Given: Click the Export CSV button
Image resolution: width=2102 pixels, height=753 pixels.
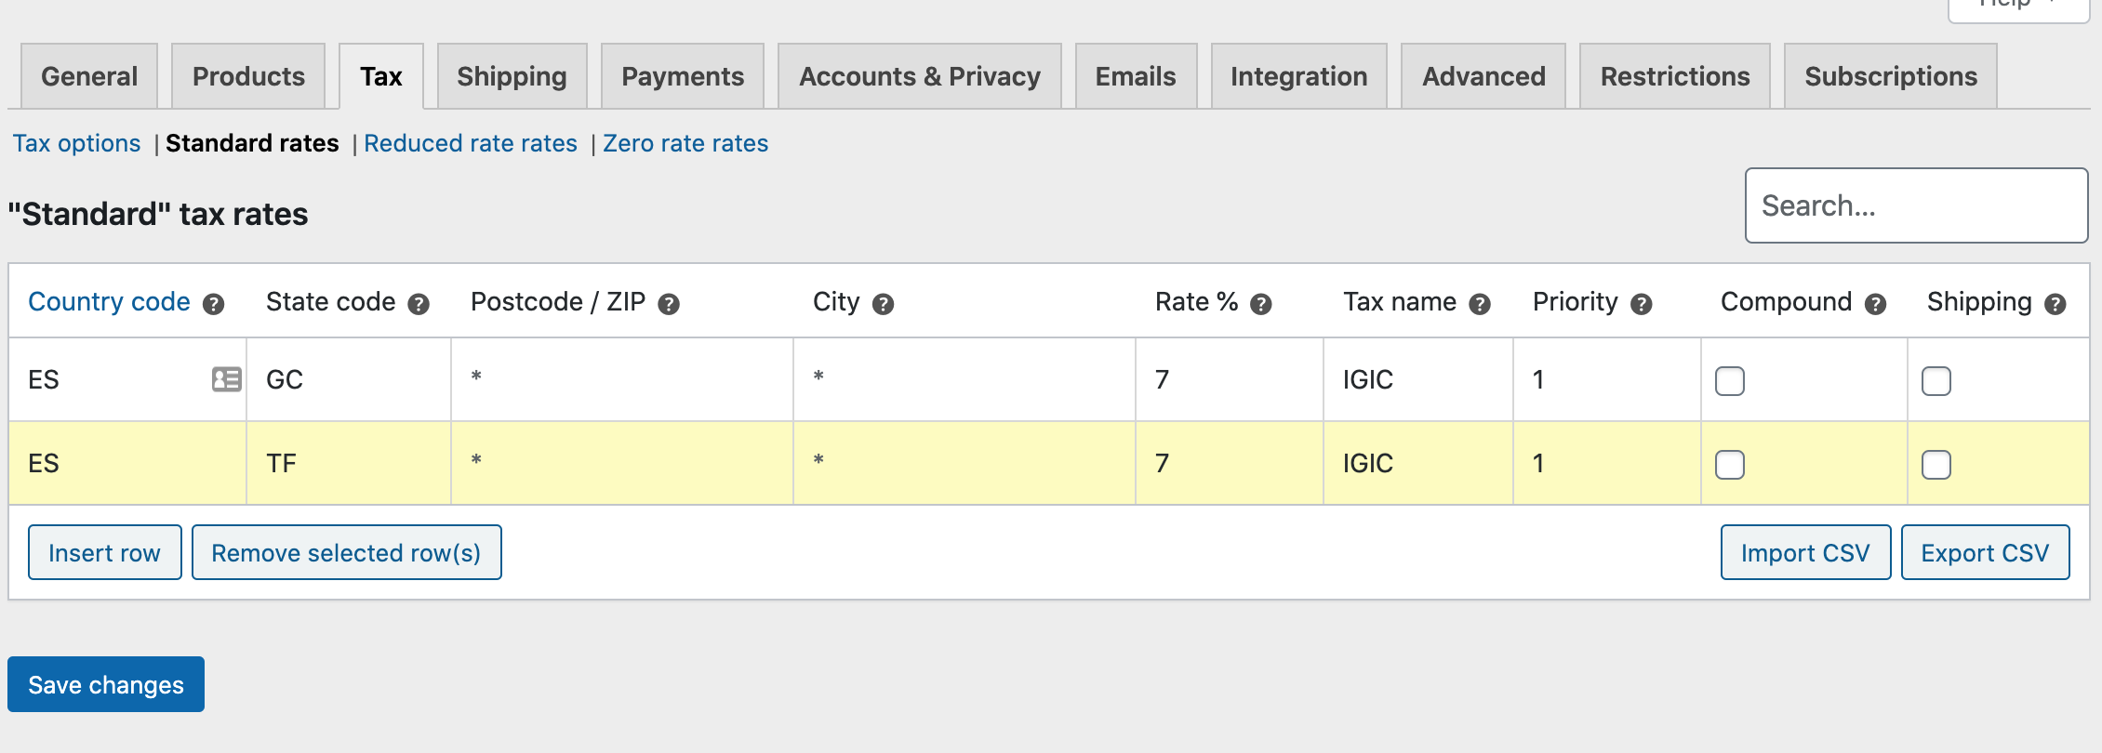Looking at the screenshot, I should tap(1985, 552).
